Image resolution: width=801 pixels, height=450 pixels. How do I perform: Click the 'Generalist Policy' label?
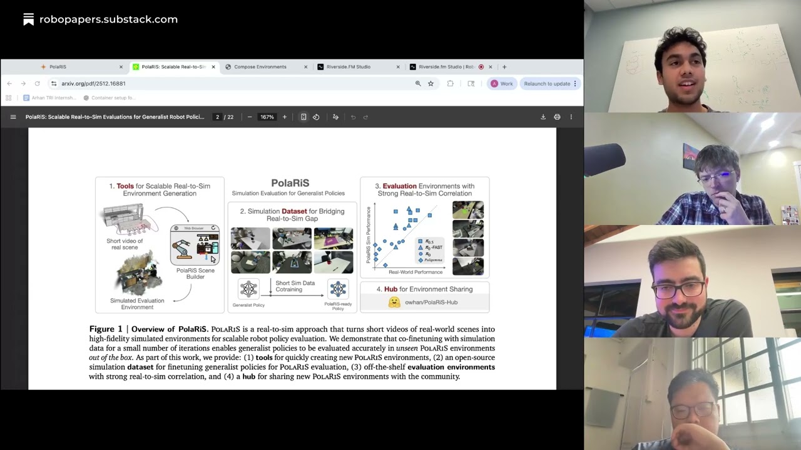[x=248, y=305]
